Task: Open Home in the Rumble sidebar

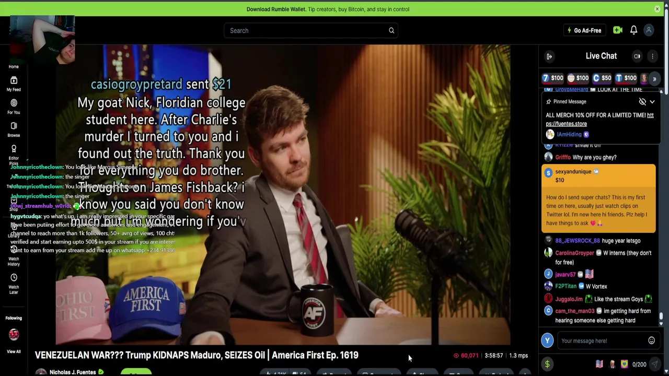Action: point(14,66)
